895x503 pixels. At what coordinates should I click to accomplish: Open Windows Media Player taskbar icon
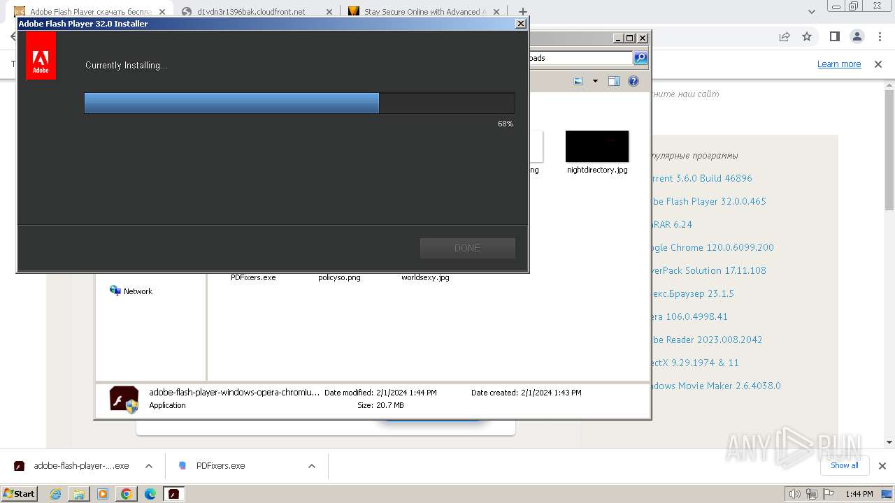(x=103, y=494)
